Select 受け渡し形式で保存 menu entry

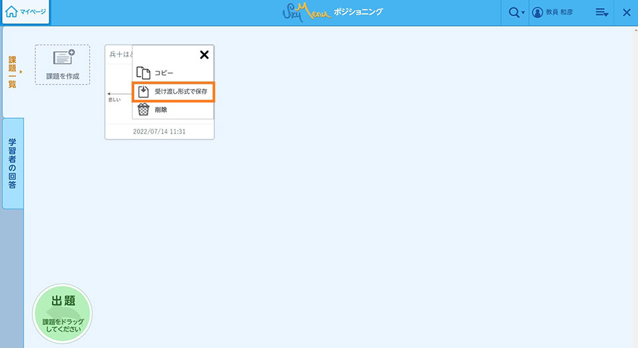[181, 91]
